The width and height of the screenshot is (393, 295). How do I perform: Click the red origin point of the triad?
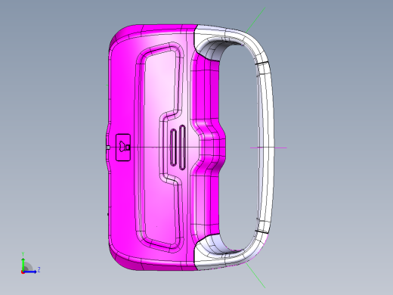[23, 272]
